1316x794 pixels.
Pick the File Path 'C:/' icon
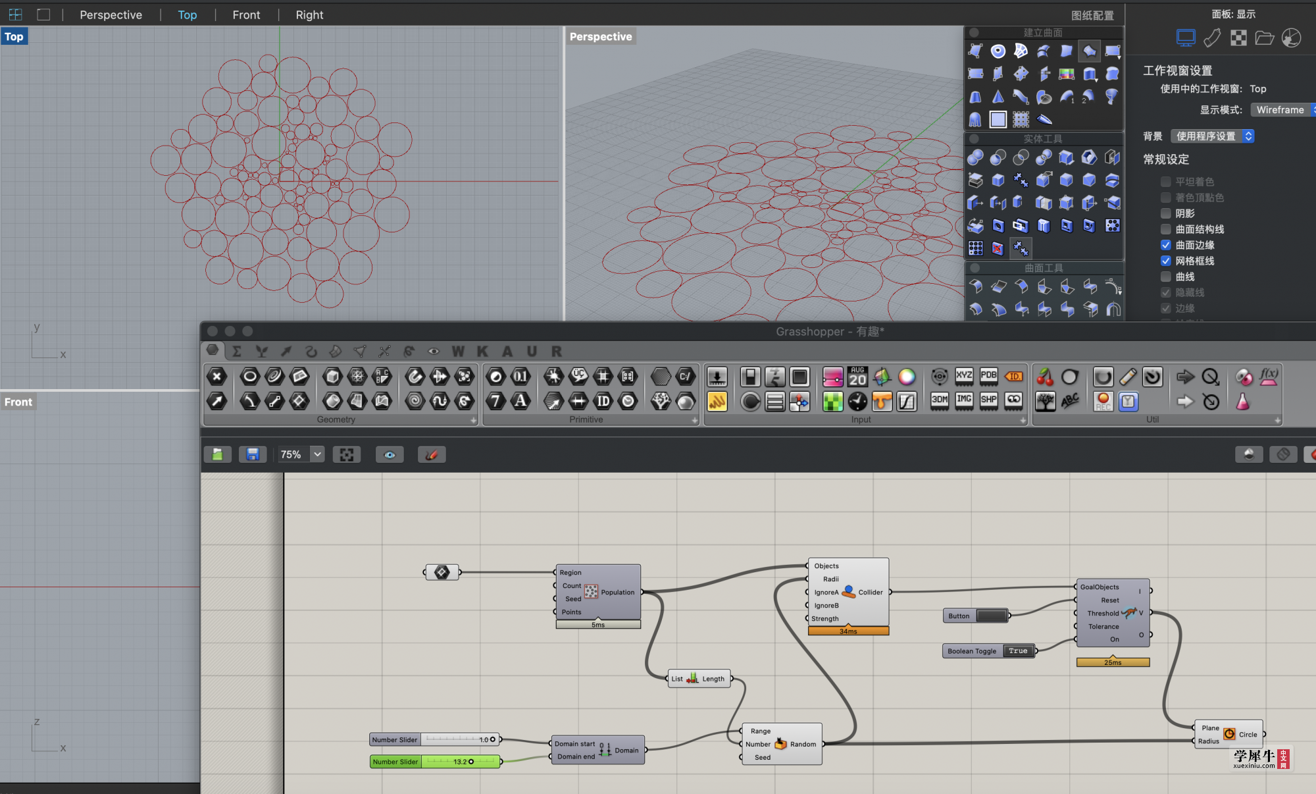(685, 377)
